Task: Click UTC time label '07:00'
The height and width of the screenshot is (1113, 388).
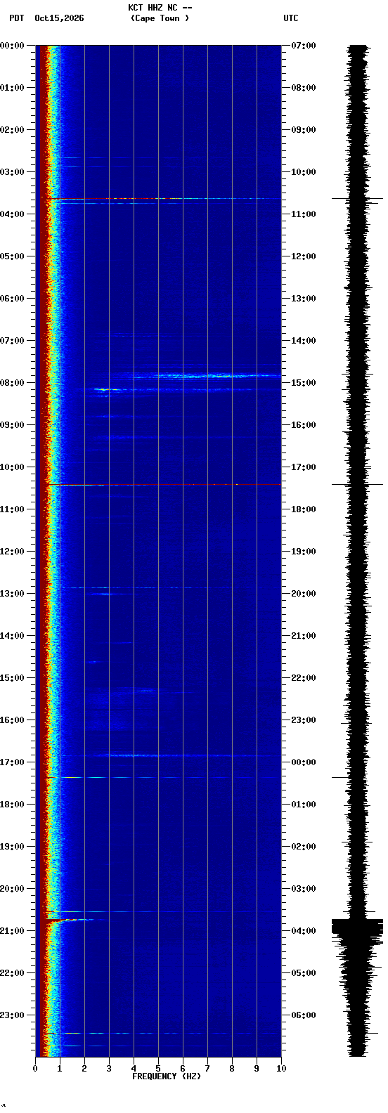Action: 304,46
